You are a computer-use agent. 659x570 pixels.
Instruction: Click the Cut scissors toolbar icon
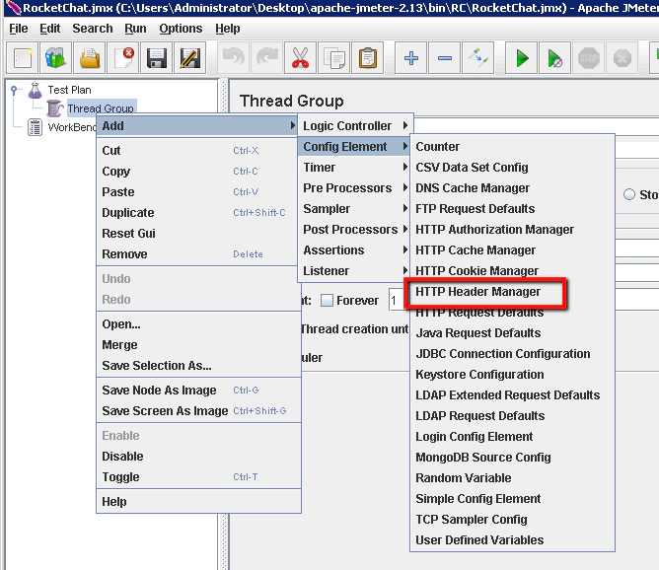(301, 59)
